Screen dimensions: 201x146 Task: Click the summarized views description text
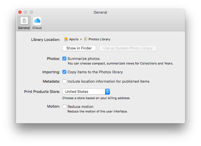(x=120, y=63)
